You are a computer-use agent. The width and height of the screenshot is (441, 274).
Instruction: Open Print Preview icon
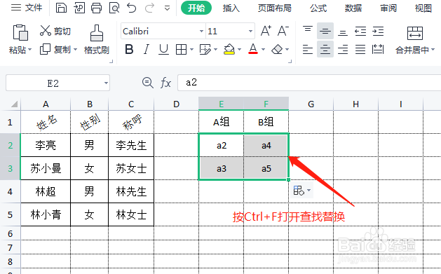(x=114, y=8)
